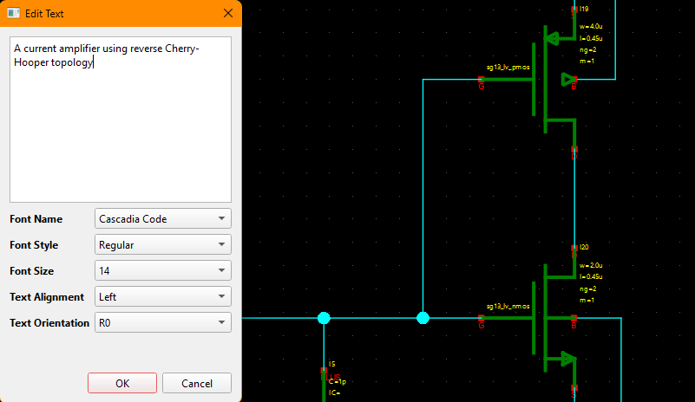695x402 pixels.
Task: Select the w=4.0u parameter of I19
Action: pos(592,27)
